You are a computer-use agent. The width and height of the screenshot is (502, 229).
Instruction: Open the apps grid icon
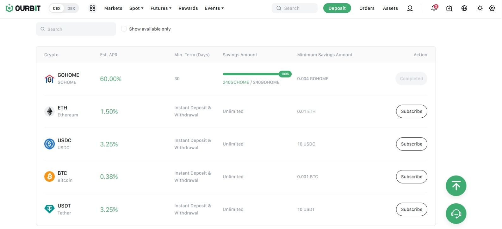(92, 8)
